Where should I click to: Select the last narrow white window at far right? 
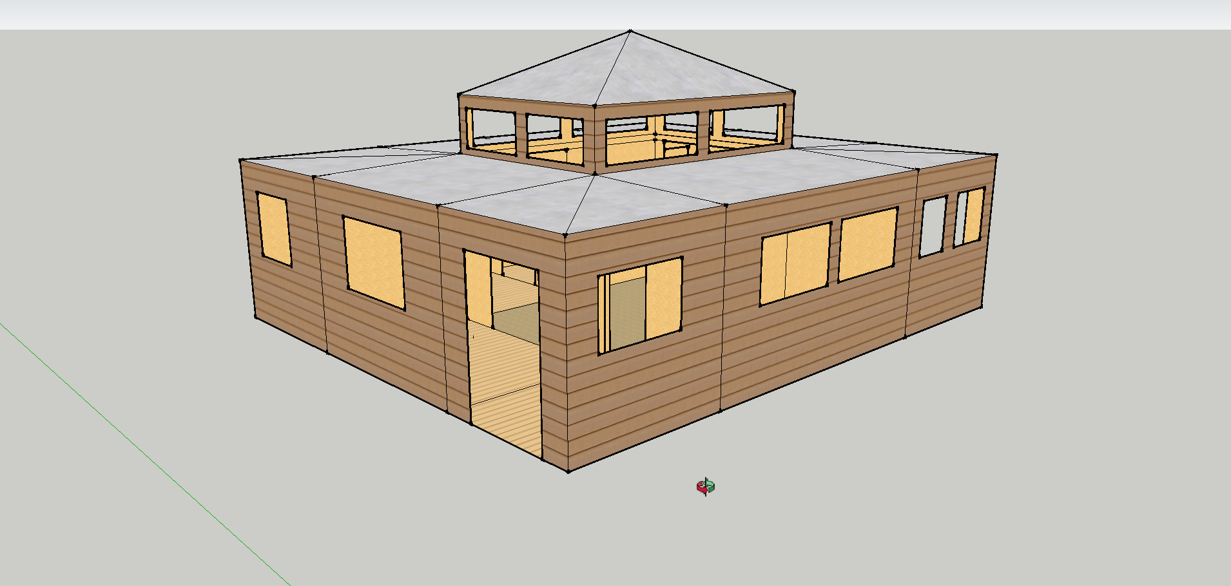pyautogui.click(x=969, y=217)
